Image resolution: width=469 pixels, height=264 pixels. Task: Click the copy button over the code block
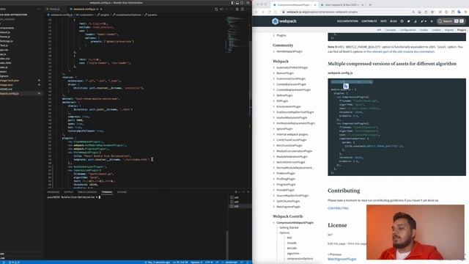(346, 87)
